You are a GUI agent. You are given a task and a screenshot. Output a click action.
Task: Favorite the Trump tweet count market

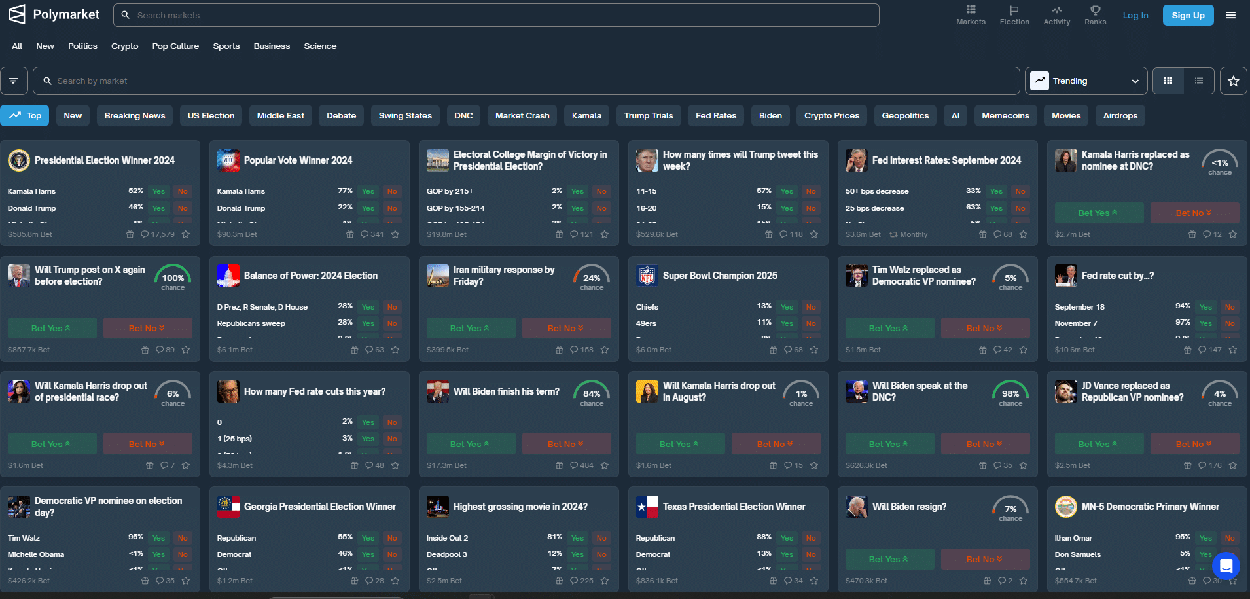pyautogui.click(x=814, y=234)
